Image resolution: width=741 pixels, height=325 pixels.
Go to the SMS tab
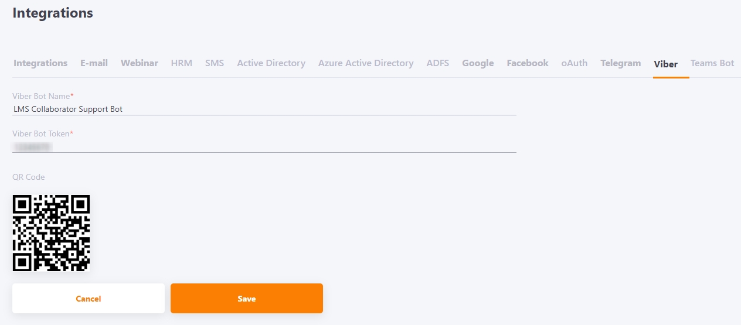coord(215,63)
